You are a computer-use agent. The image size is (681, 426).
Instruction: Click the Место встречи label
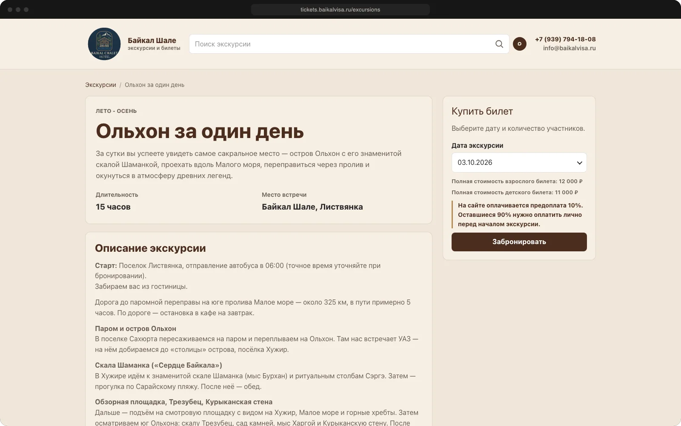(x=284, y=195)
